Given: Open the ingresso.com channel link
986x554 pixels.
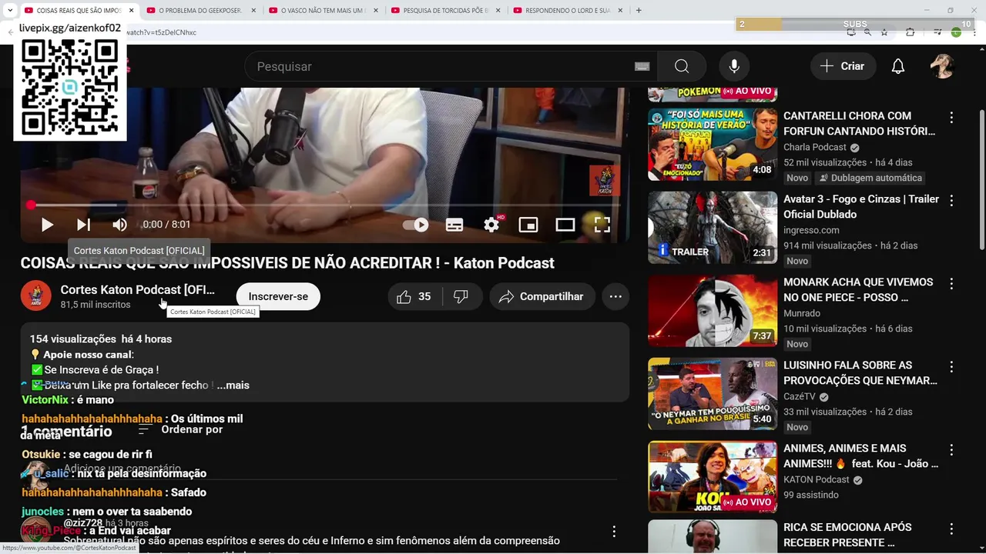Looking at the screenshot, I should coord(811,230).
